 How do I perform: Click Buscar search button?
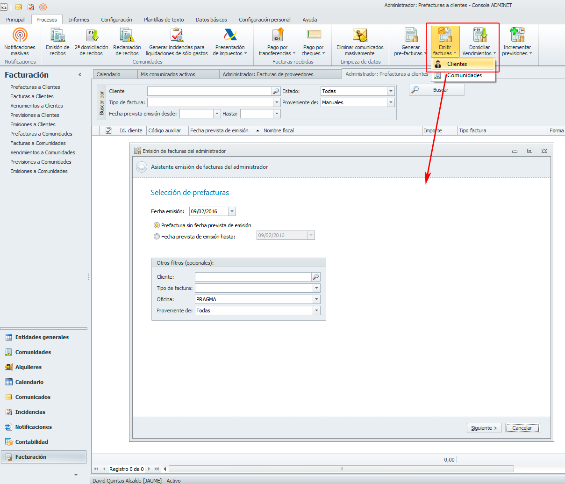coord(437,90)
